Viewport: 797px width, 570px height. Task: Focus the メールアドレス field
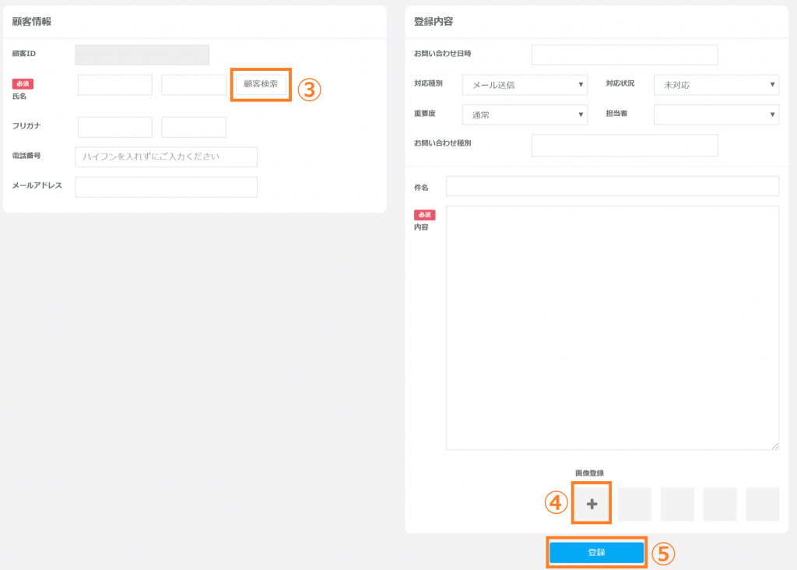pos(166,187)
